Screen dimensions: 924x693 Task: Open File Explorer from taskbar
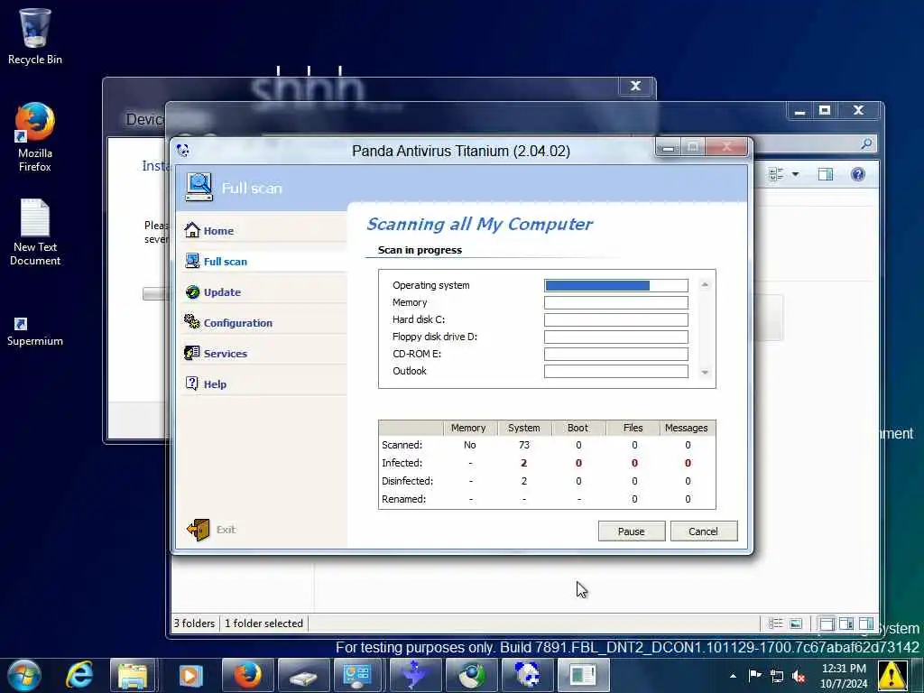(134, 675)
